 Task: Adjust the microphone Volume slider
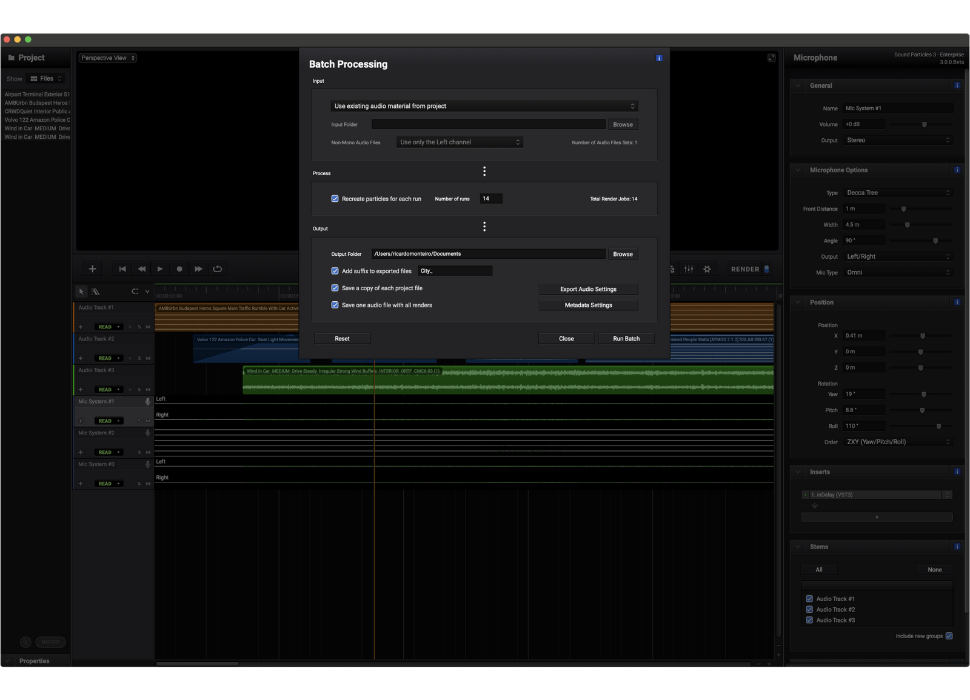click(924, 124)
